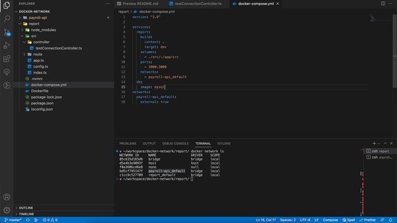The image size is (397, 223).
Task: Close the docker-compose.yml tab
Action: pyautogui.click(x=278, y=4)
